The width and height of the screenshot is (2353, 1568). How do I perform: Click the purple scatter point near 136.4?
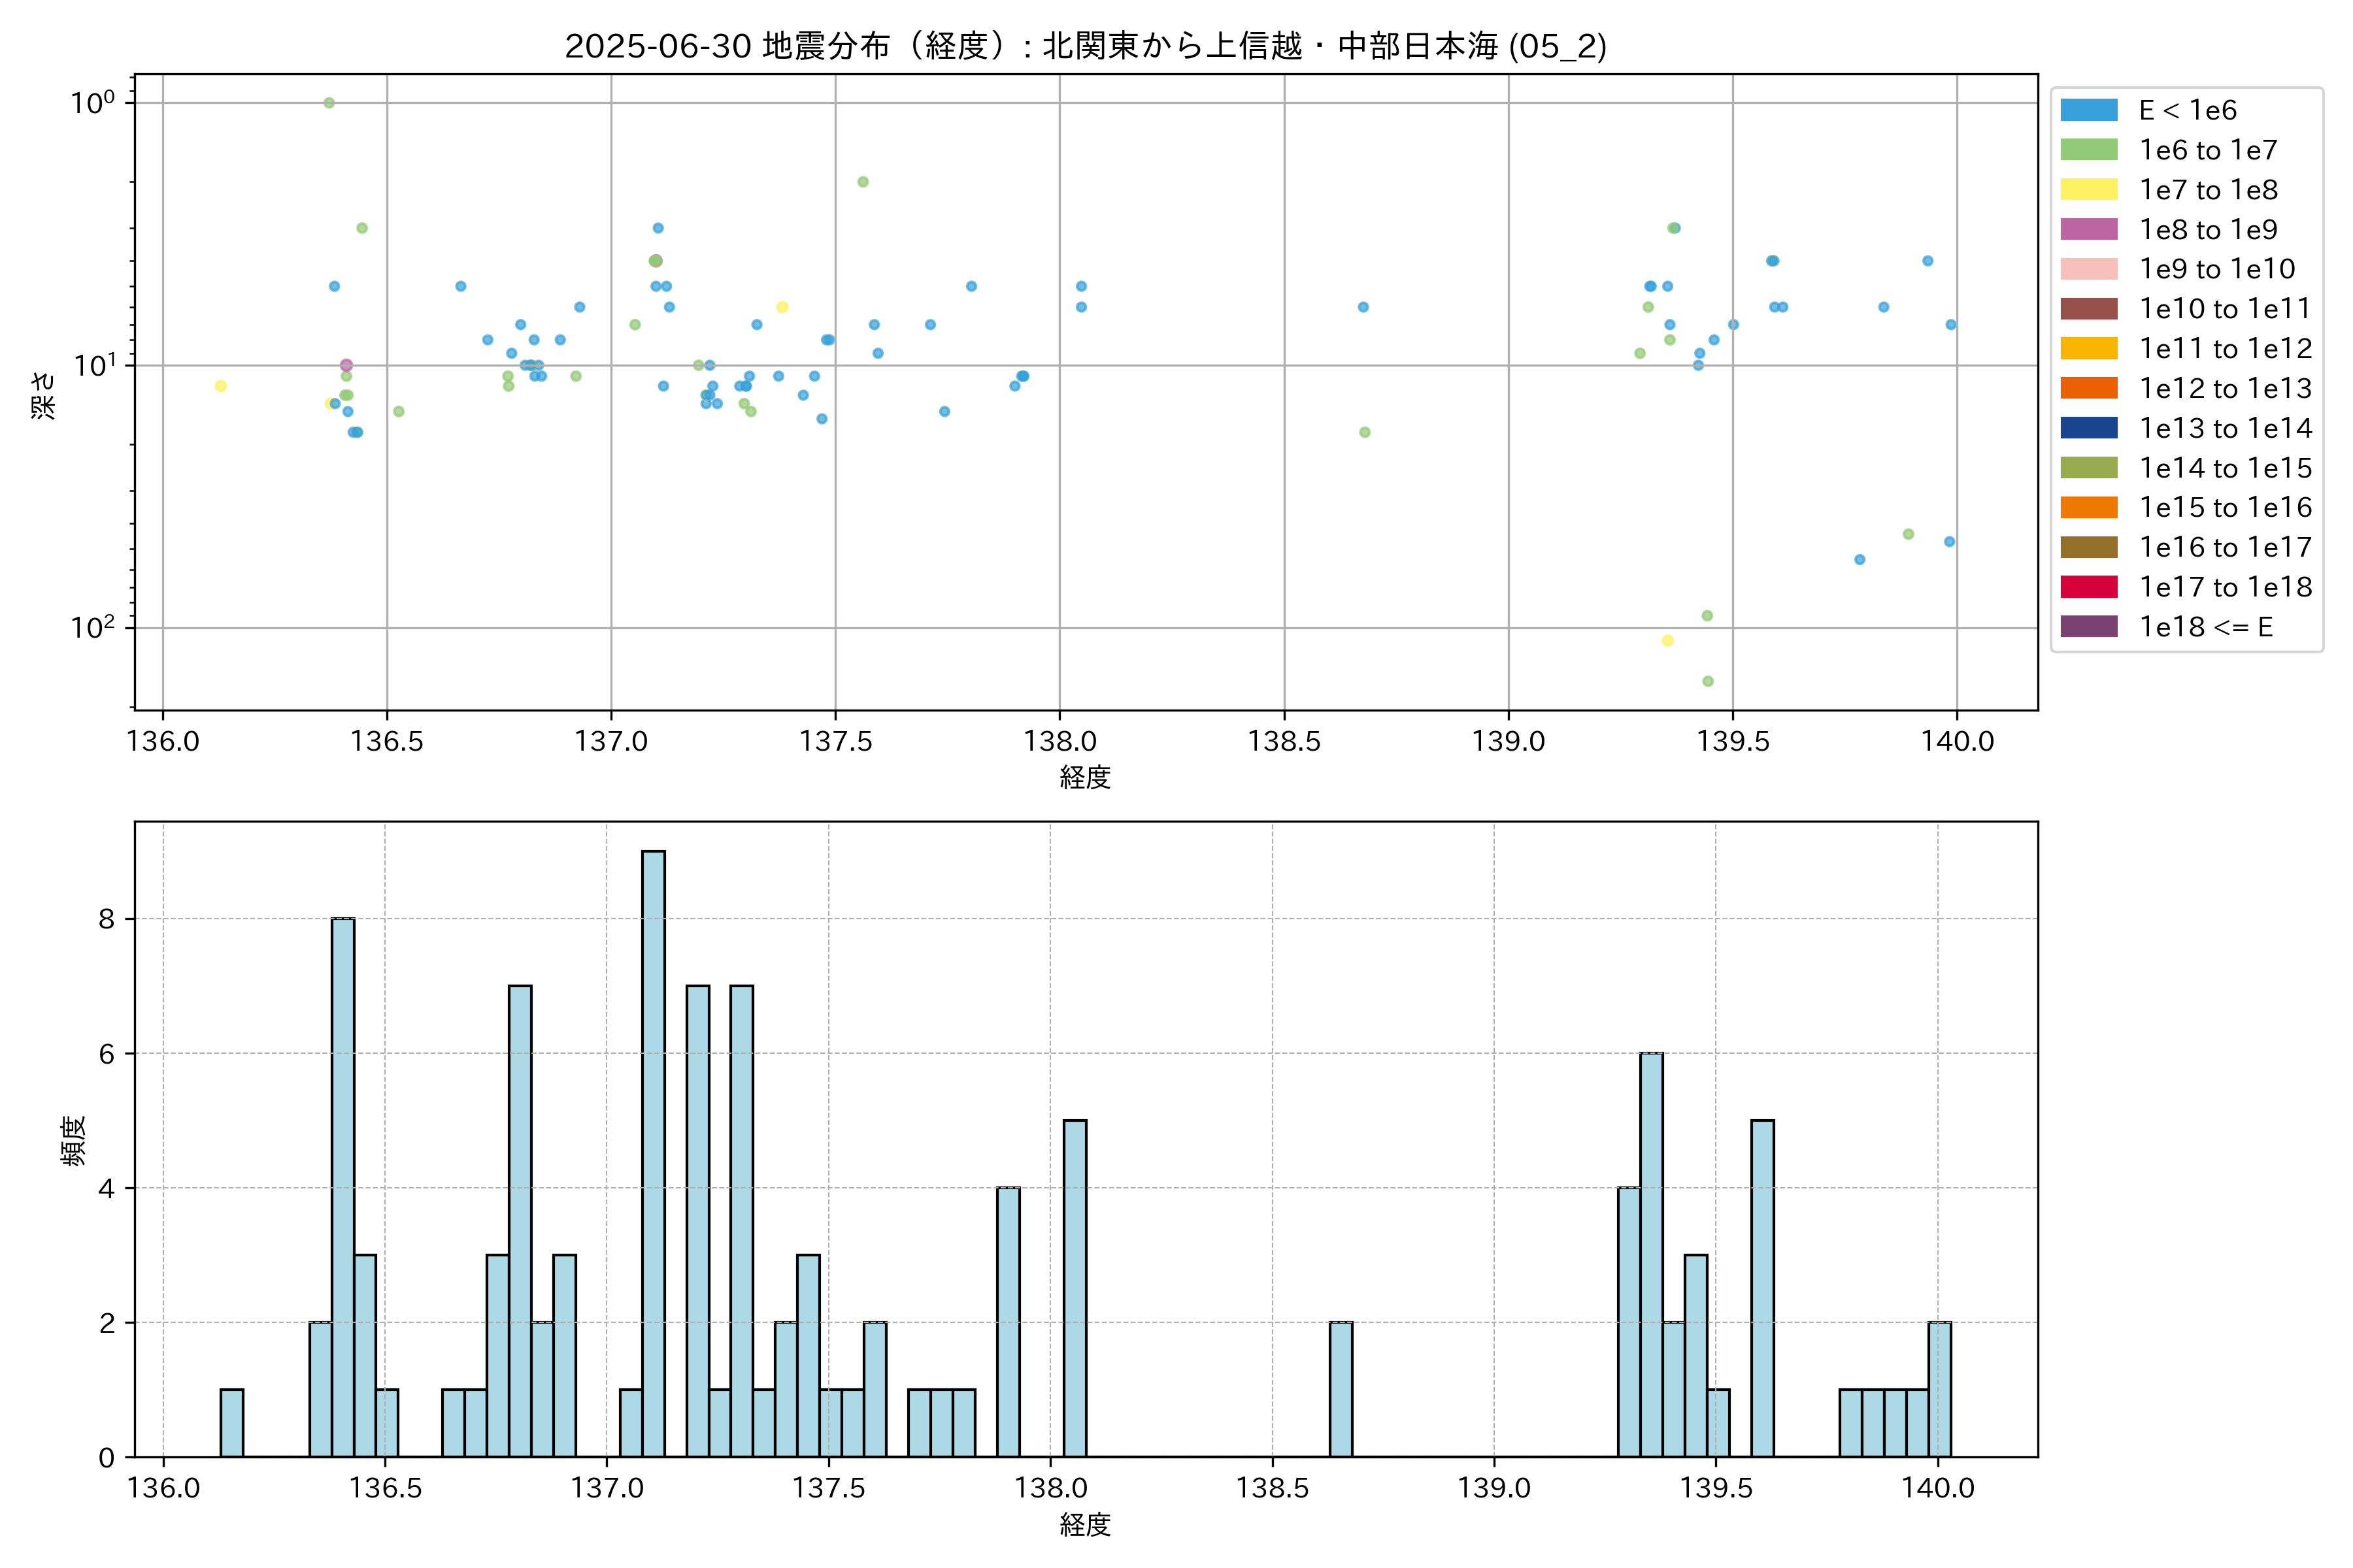click(346, 365)
